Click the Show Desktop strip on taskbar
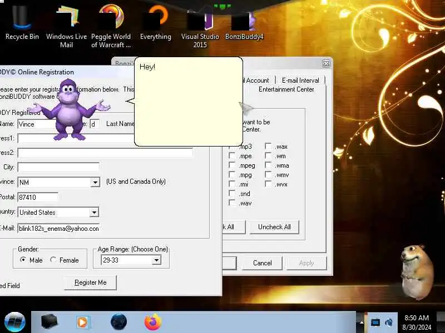Viewport: 445px width, 333px height. [x=441, y=322]
